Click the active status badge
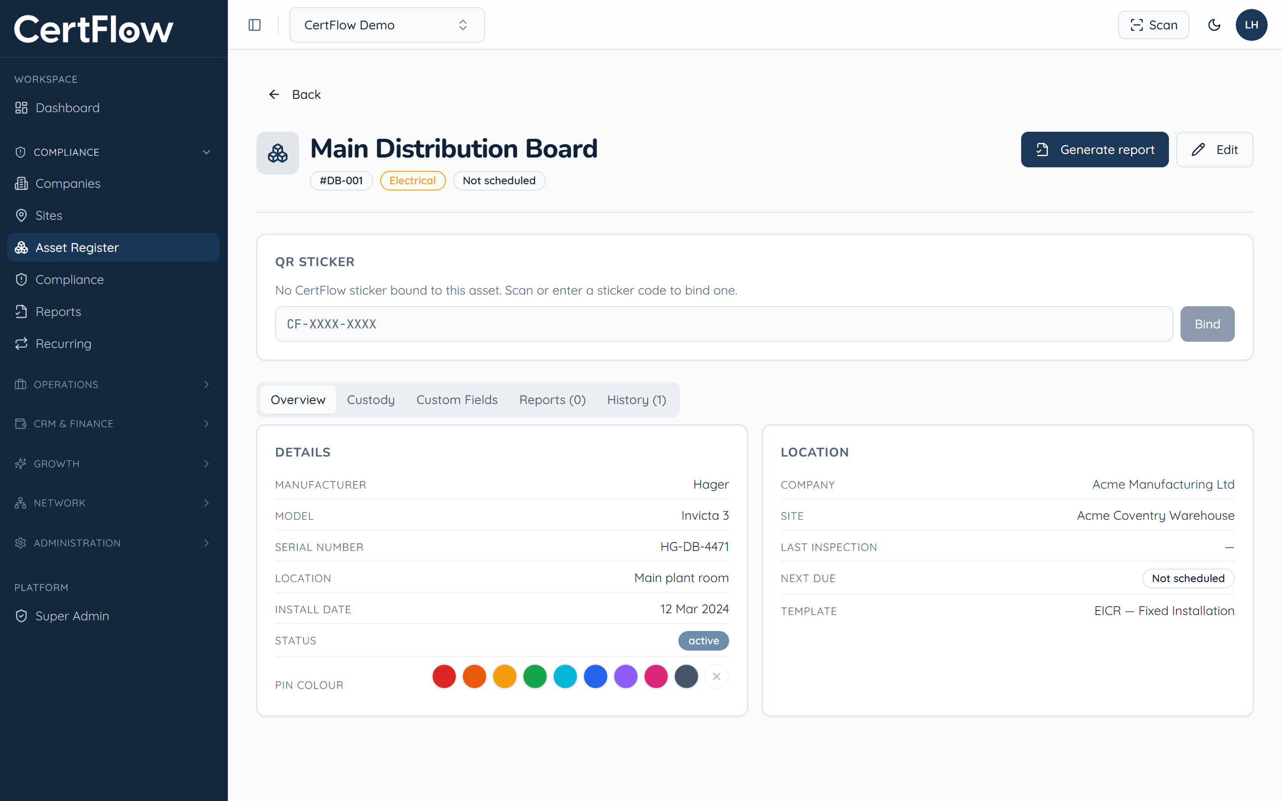 pos(703,640)
